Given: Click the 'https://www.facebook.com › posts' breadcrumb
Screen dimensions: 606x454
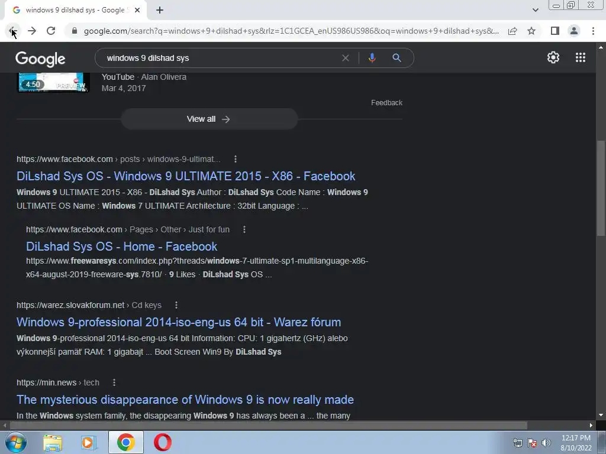Looking at the screenshot, I should (x=118, y=159).
